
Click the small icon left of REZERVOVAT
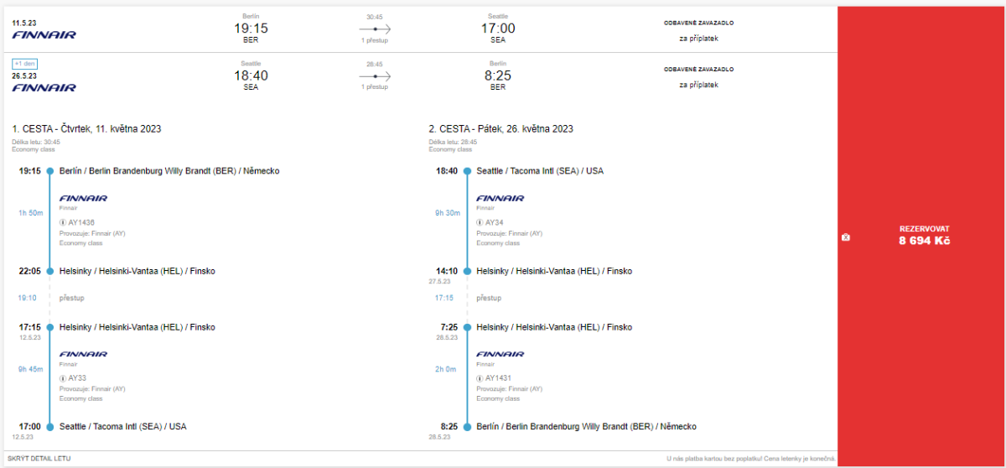coord(846,237)
